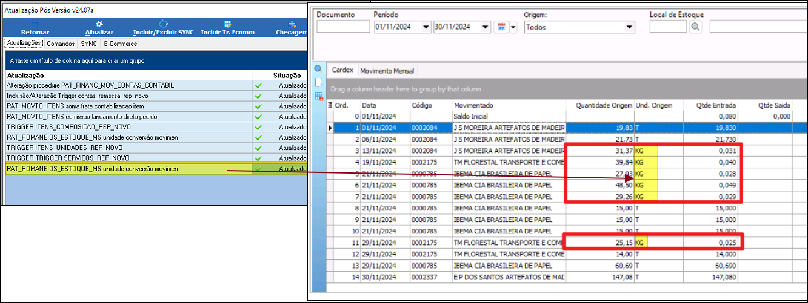Open arrow next to calendar icon
The image size is (808, 303).
coord(513,27)
